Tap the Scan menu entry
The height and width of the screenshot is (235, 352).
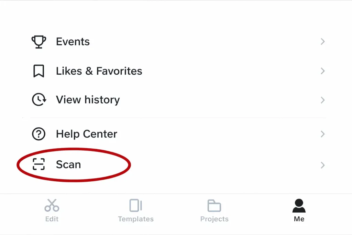click(69, 164)
